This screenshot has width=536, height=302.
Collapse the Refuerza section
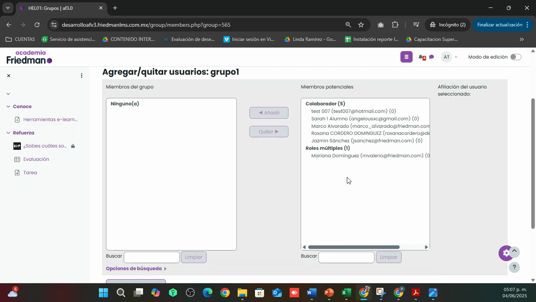point(8,133)
